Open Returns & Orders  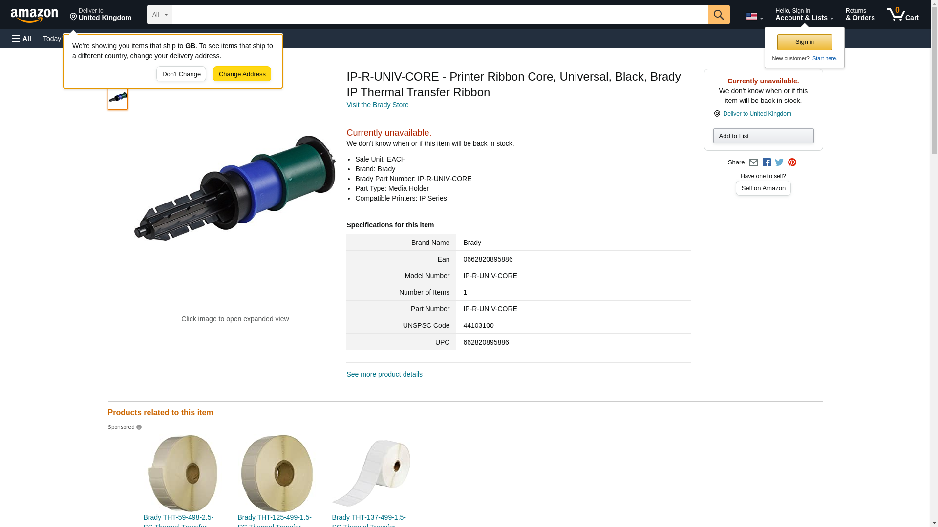(860, 15)
